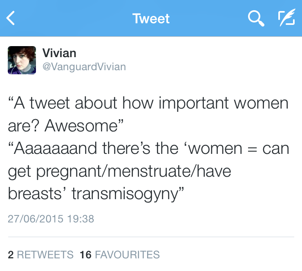
Task: Tap the retweet count number 2
Action: [x=11, y=255]
